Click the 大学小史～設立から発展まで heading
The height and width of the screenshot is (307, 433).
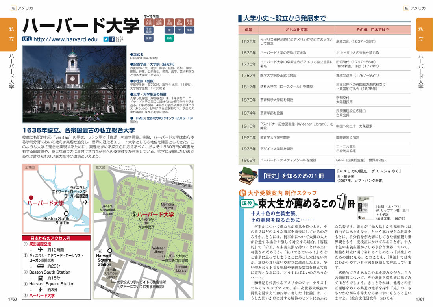pyautogui.click(x=284, y=18)
